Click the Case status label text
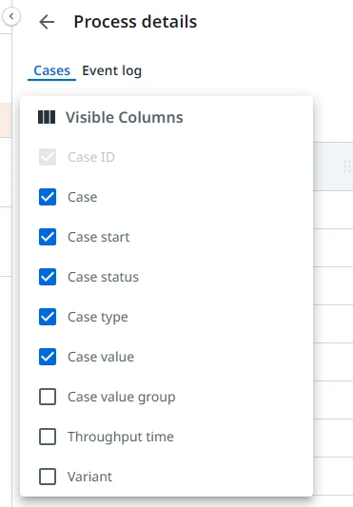353x507 pixels. pos(103,277)
